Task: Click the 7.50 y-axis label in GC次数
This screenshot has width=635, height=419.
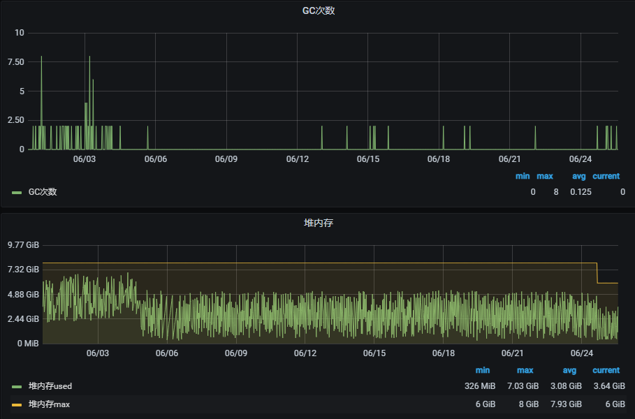Action: [16, 62]
